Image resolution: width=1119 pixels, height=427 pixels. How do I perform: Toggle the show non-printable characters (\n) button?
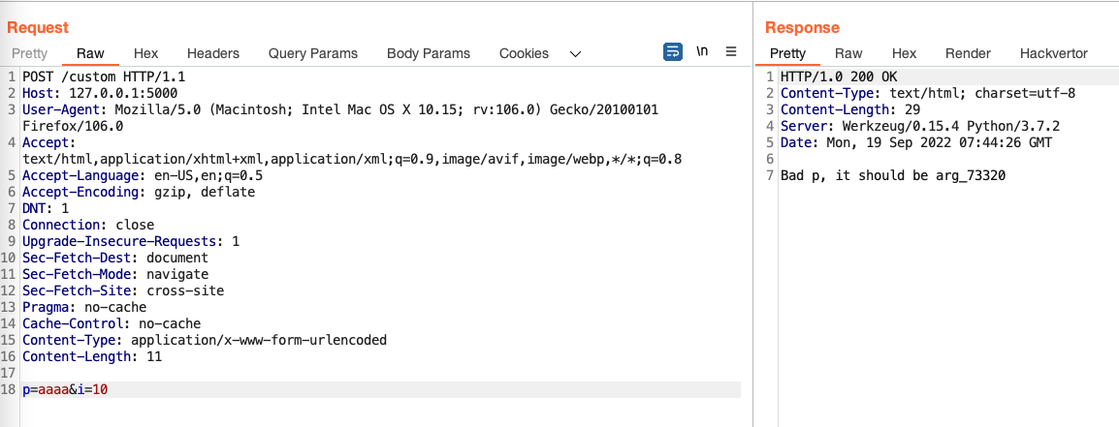[x=702, y=52]
